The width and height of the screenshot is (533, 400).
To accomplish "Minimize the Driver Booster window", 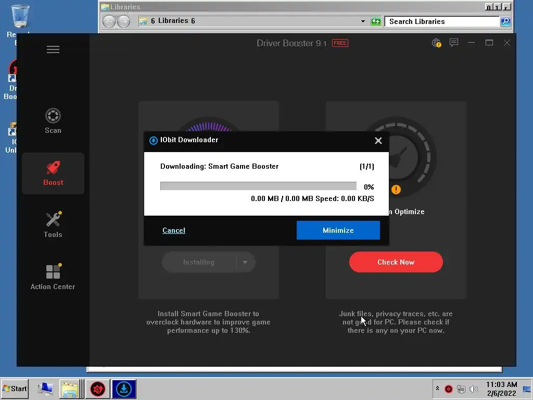I will tap(472, 43).
